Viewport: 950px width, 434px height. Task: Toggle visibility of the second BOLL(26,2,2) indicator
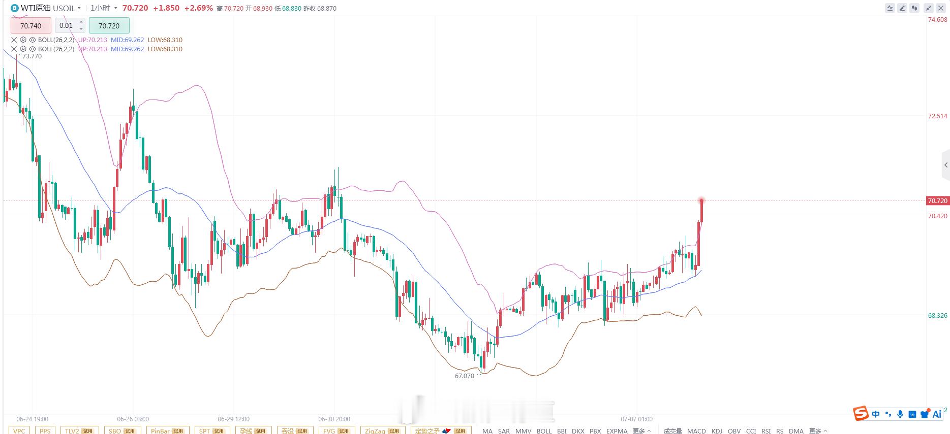click(x=33, y=49)
